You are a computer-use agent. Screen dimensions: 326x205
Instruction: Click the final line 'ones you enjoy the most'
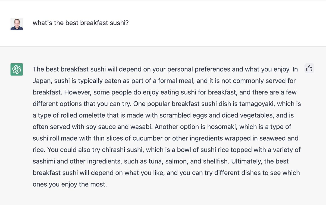click(x=70, y=184)
